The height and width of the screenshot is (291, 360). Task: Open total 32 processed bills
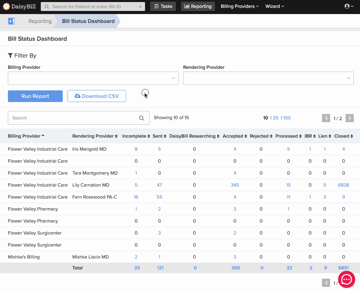click(x=289, y=268)
